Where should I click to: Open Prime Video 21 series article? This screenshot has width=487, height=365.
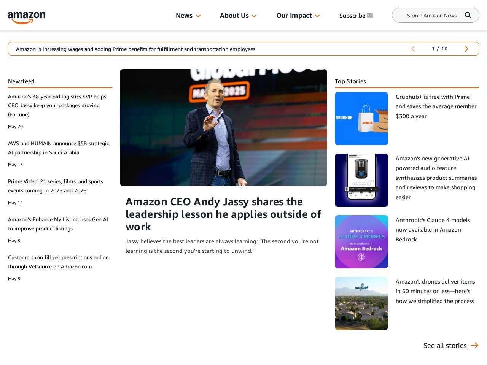(56, 186)
